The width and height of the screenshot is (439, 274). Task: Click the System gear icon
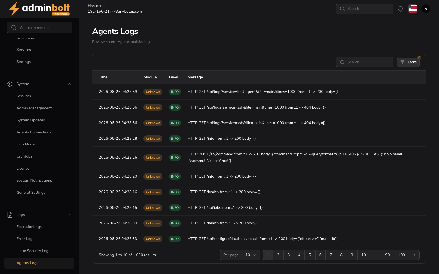tap(10, 84)
